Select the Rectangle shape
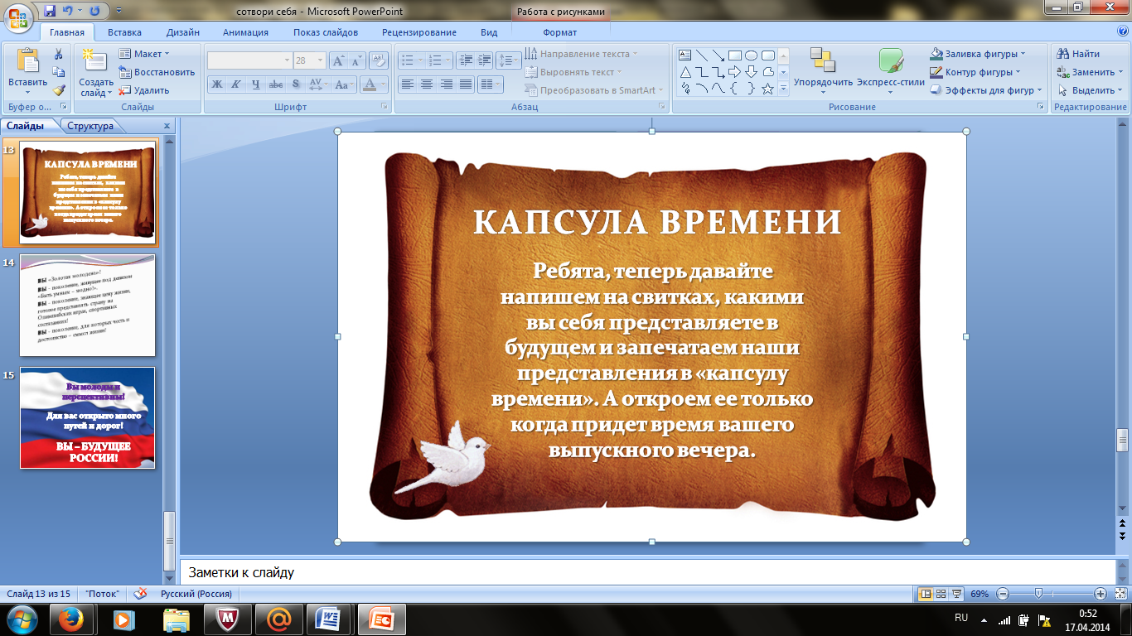Image resolution: width=1132 pixels, height=636 pixels. (x=734, y=55)
